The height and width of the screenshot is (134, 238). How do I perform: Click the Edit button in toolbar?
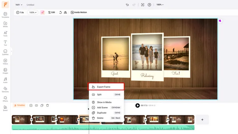[x=51, y=12]
